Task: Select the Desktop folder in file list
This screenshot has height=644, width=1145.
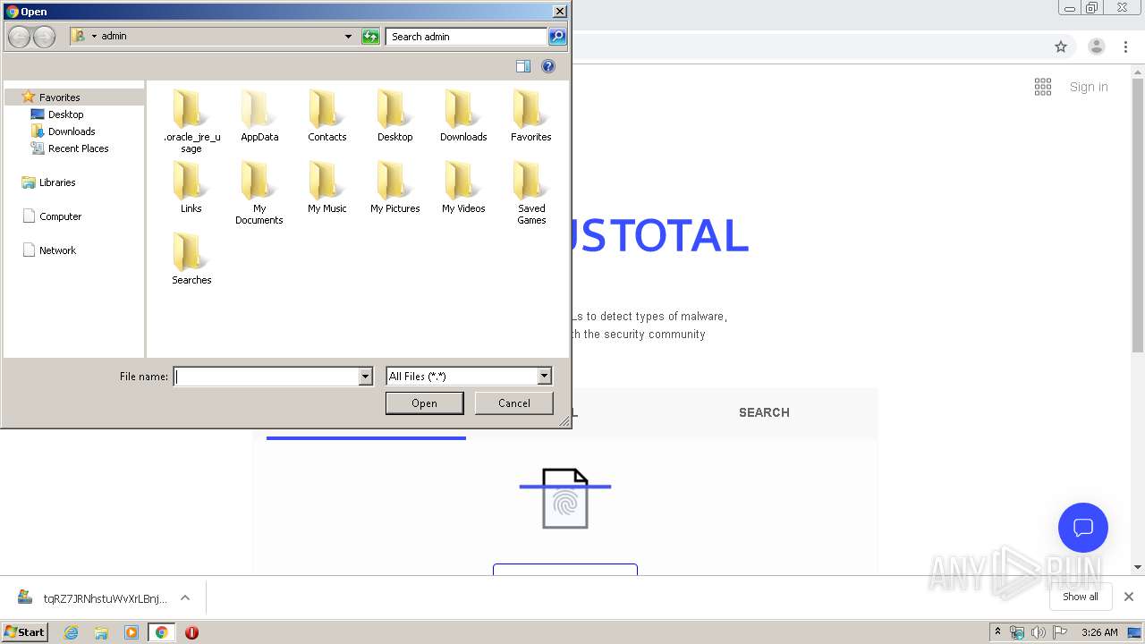Action: tap(394, 115)
